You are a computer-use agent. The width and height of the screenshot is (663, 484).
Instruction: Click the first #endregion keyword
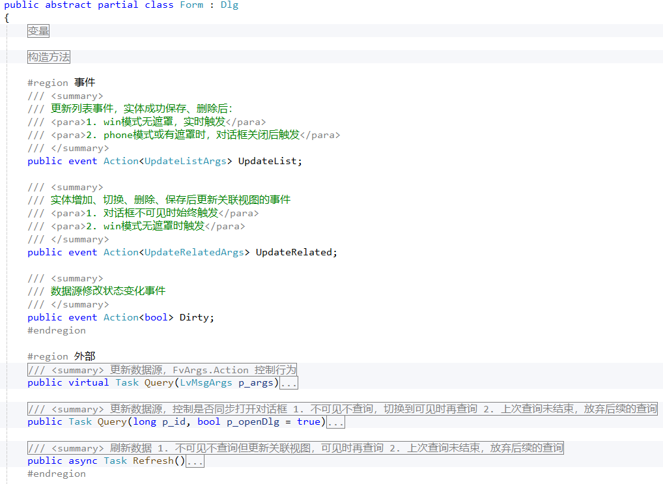[x=56, y=330]
